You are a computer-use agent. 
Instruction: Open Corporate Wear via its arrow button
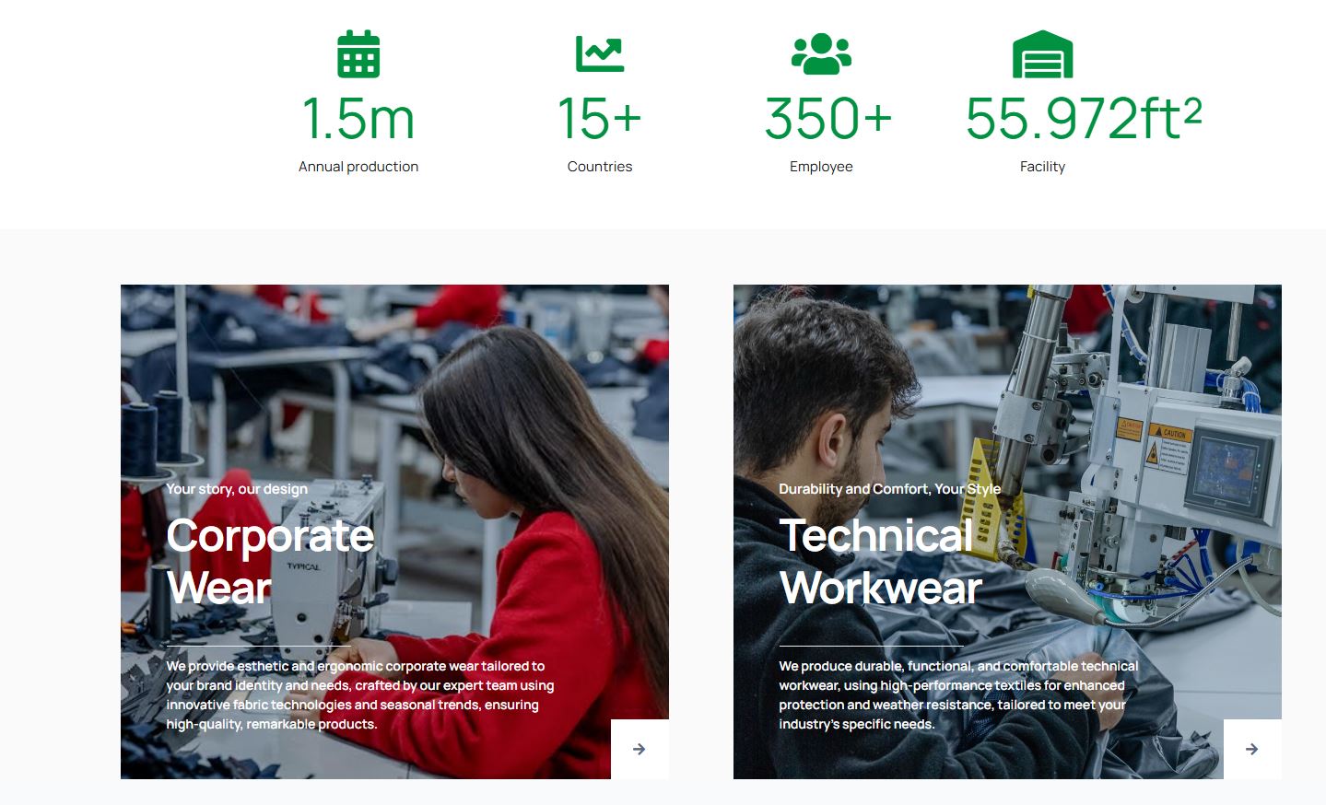click(x=640, y=749)
